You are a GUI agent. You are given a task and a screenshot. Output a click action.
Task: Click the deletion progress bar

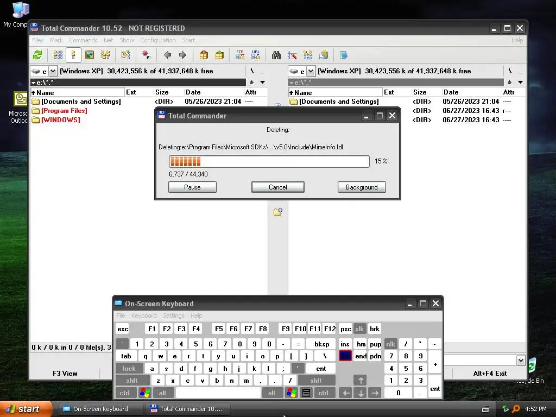click(269, 161)
